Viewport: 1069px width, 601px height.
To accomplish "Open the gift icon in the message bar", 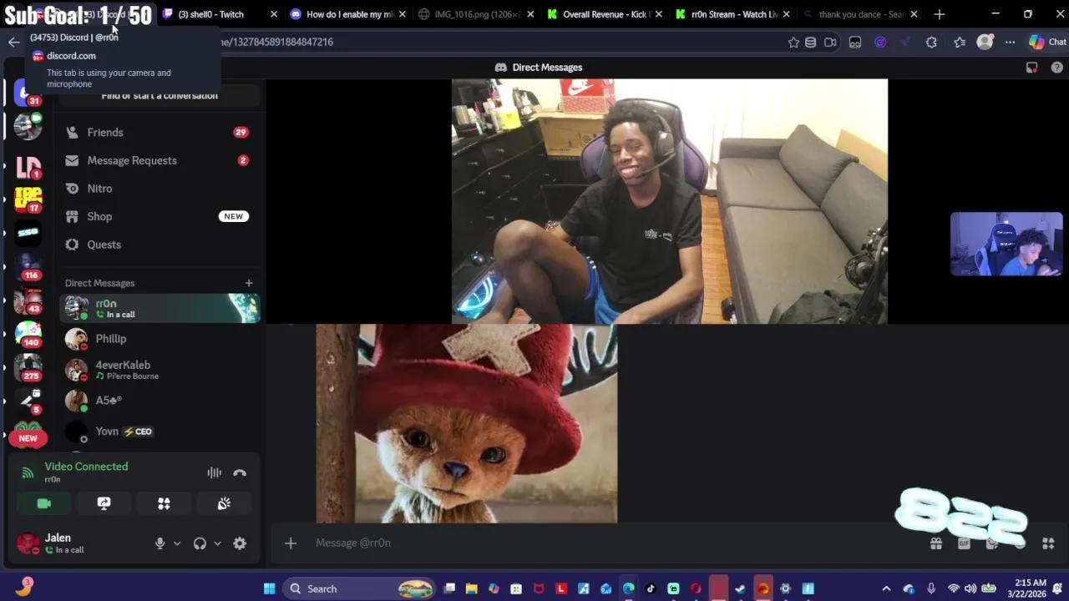I will click(936, 543).
